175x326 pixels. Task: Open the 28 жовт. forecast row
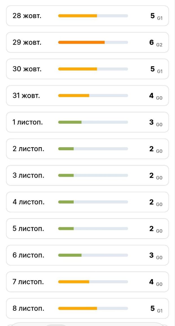[87, 16]
